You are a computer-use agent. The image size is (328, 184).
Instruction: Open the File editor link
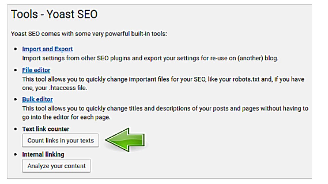click(36, 70)
